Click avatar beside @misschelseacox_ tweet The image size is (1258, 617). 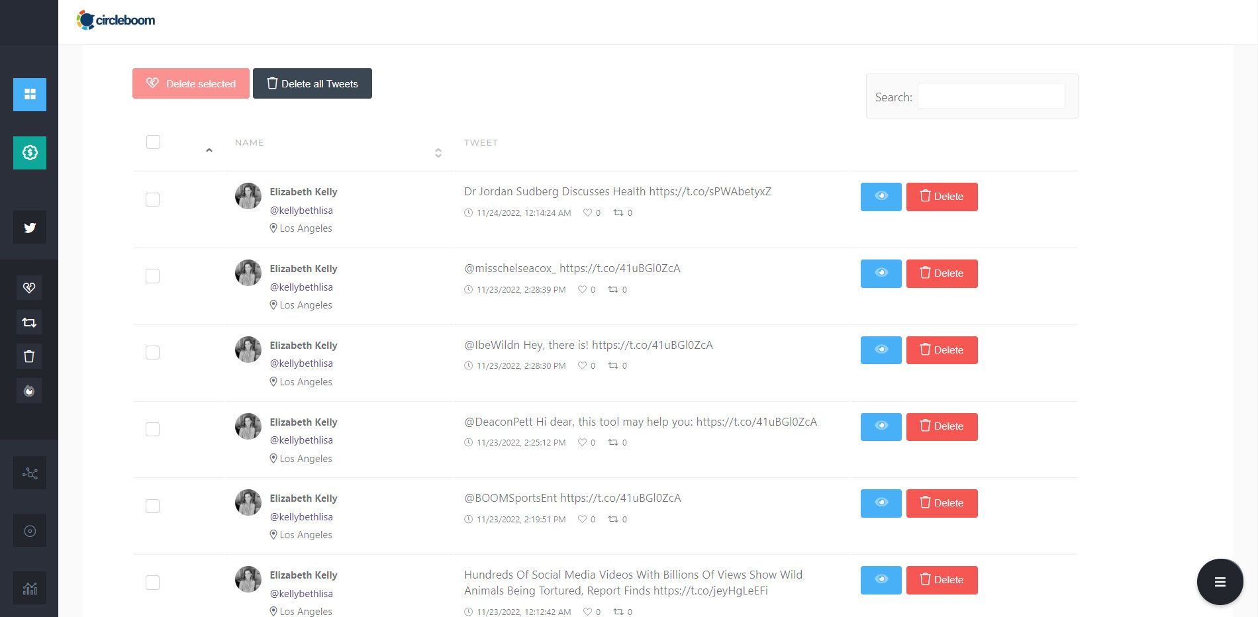(248, 273)
